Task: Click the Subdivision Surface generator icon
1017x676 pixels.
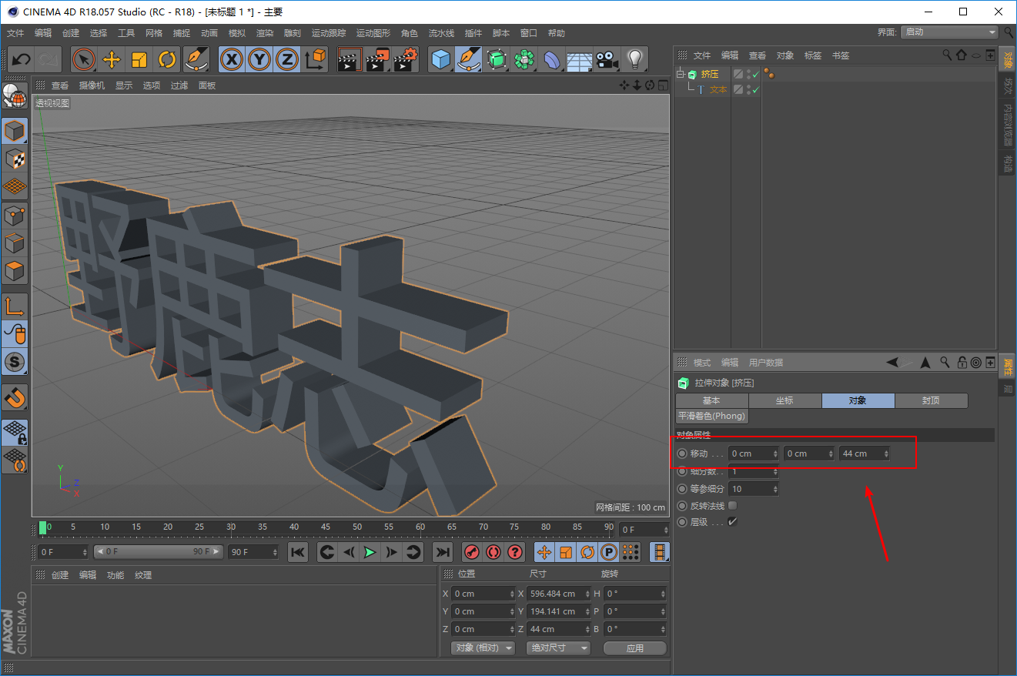Action: [497, 59]
